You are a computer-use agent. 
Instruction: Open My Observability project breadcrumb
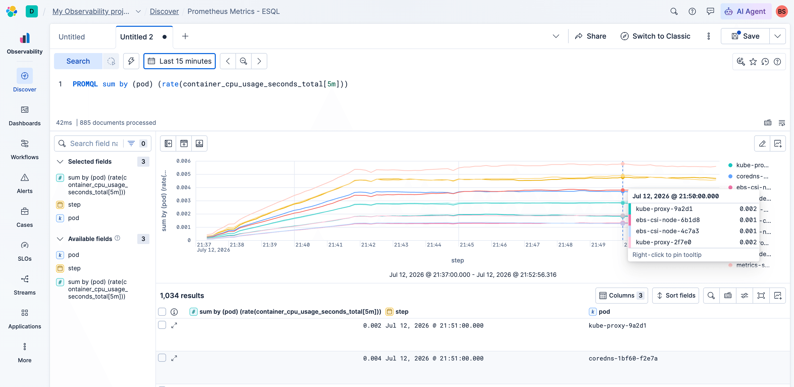[91, 11]
